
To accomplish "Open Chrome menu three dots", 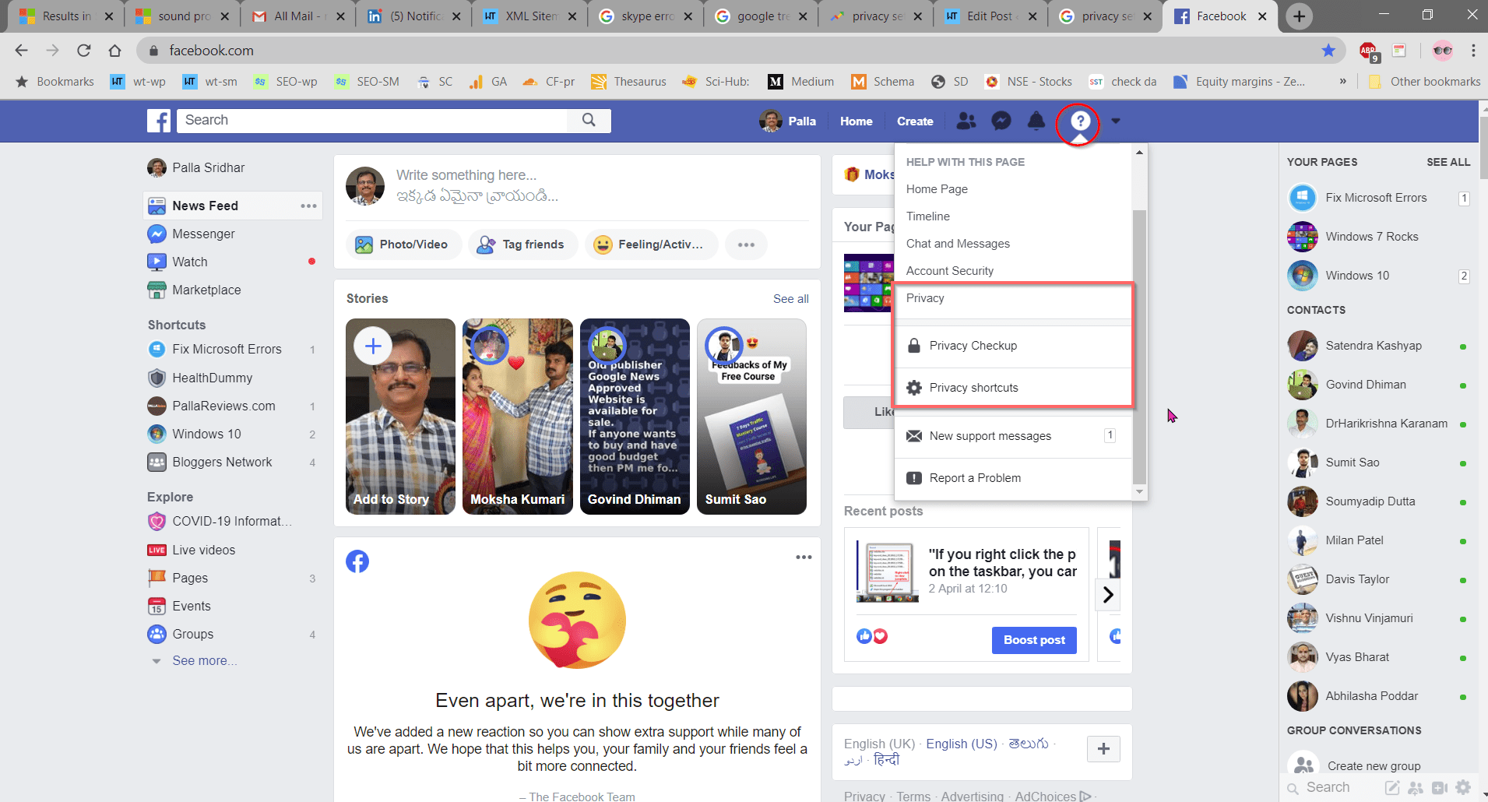I will coord(1473,51).
